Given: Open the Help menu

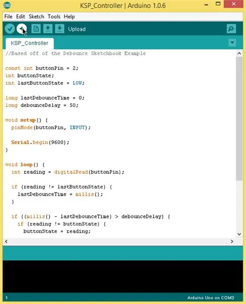Looking at the screenshot, I should coord(69,17).
